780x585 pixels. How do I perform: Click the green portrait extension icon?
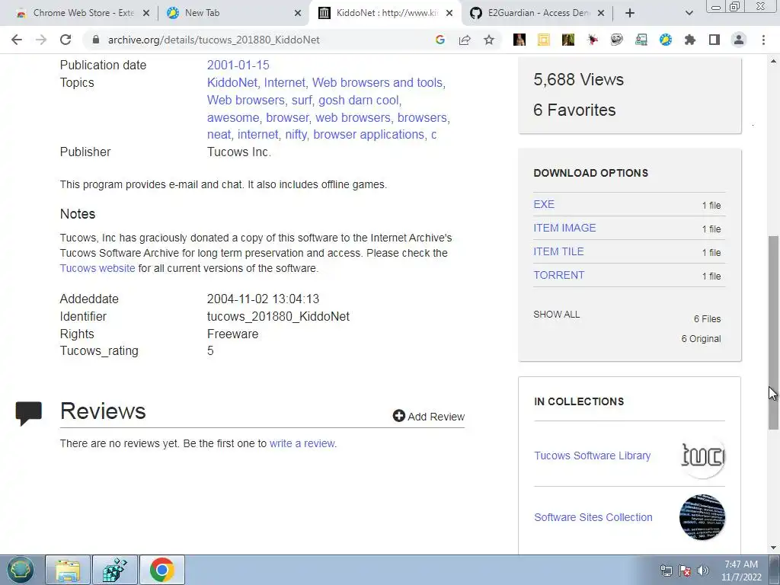567,40
